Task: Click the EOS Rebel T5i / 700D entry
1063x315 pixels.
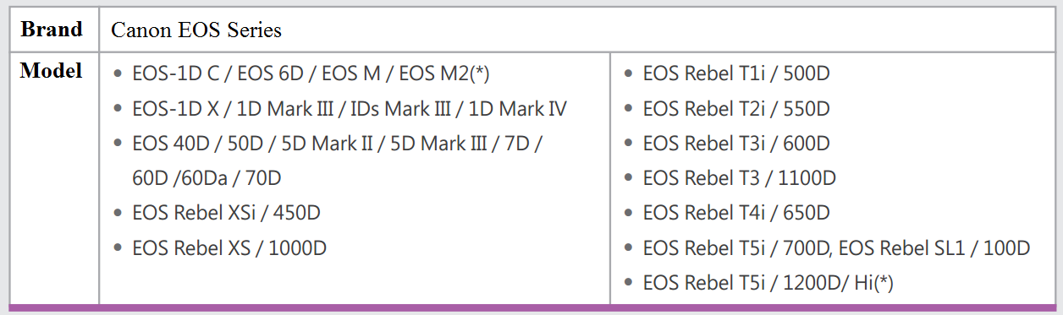Action: coord(738,248)
